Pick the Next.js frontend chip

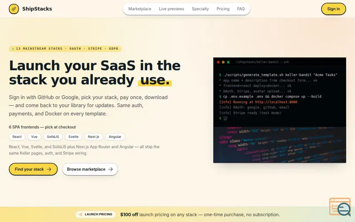[x=94, y=137]
